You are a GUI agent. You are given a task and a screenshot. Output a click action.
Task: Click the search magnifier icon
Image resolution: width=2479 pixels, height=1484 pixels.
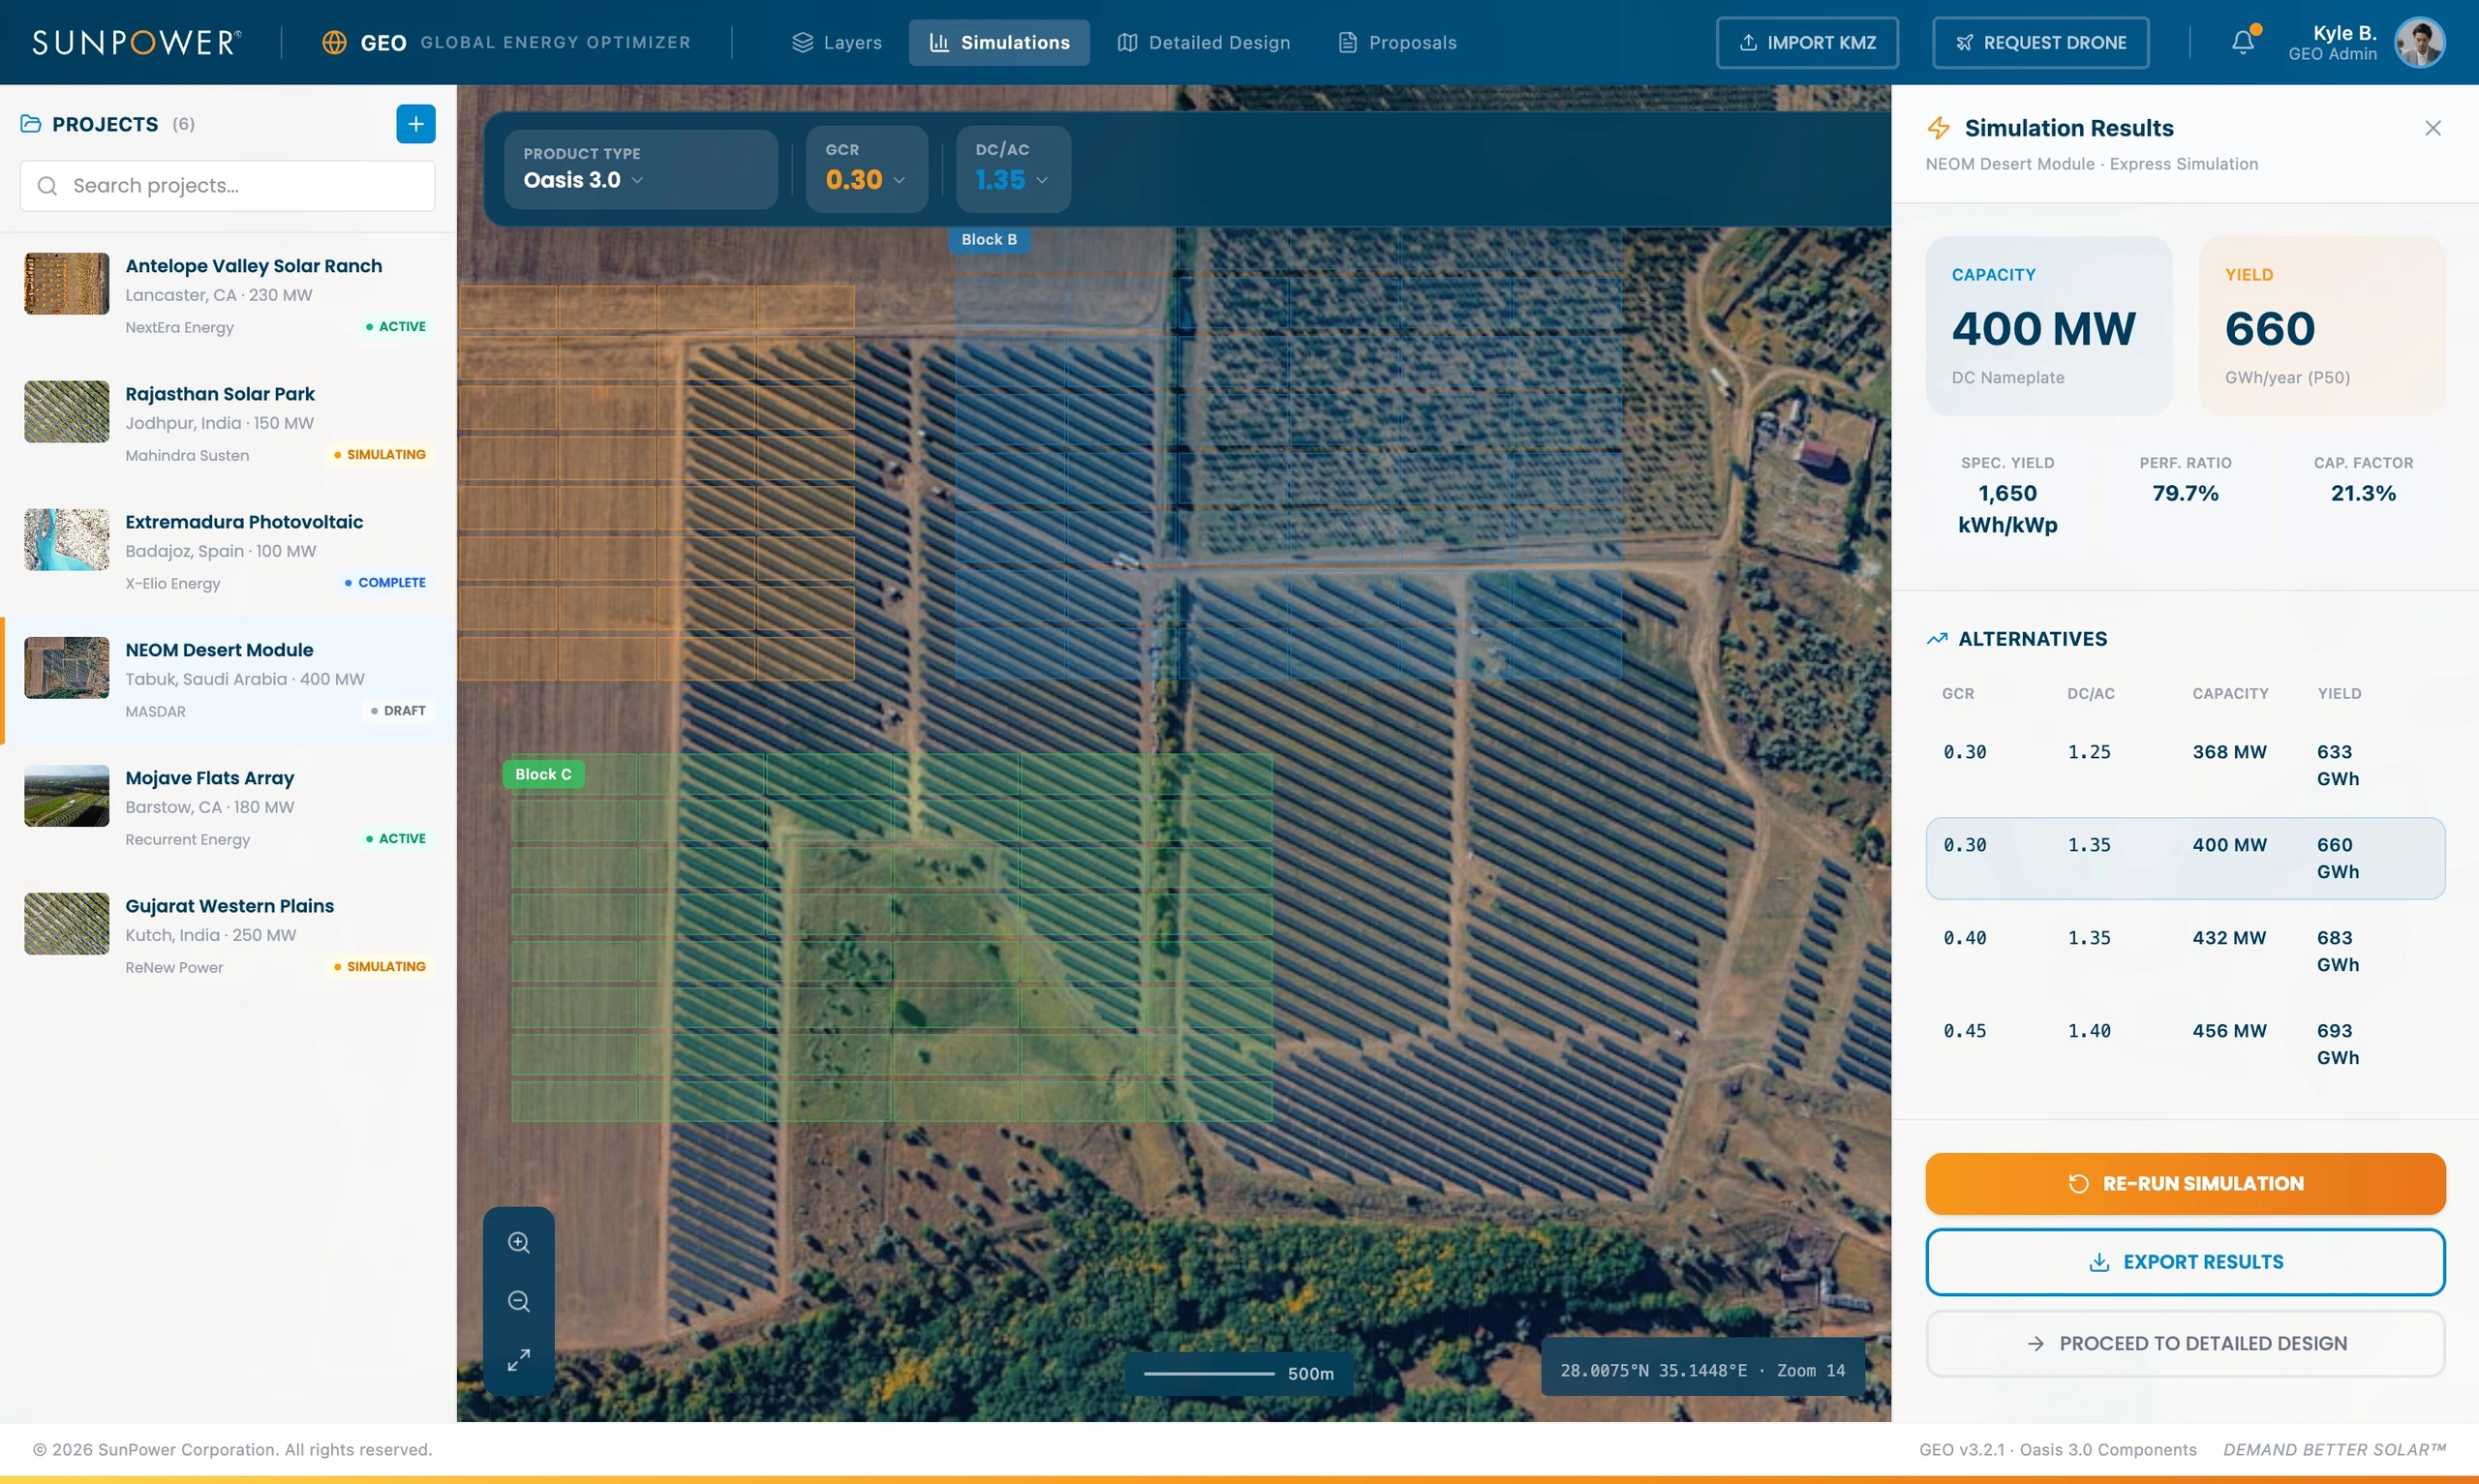(47, 186)
